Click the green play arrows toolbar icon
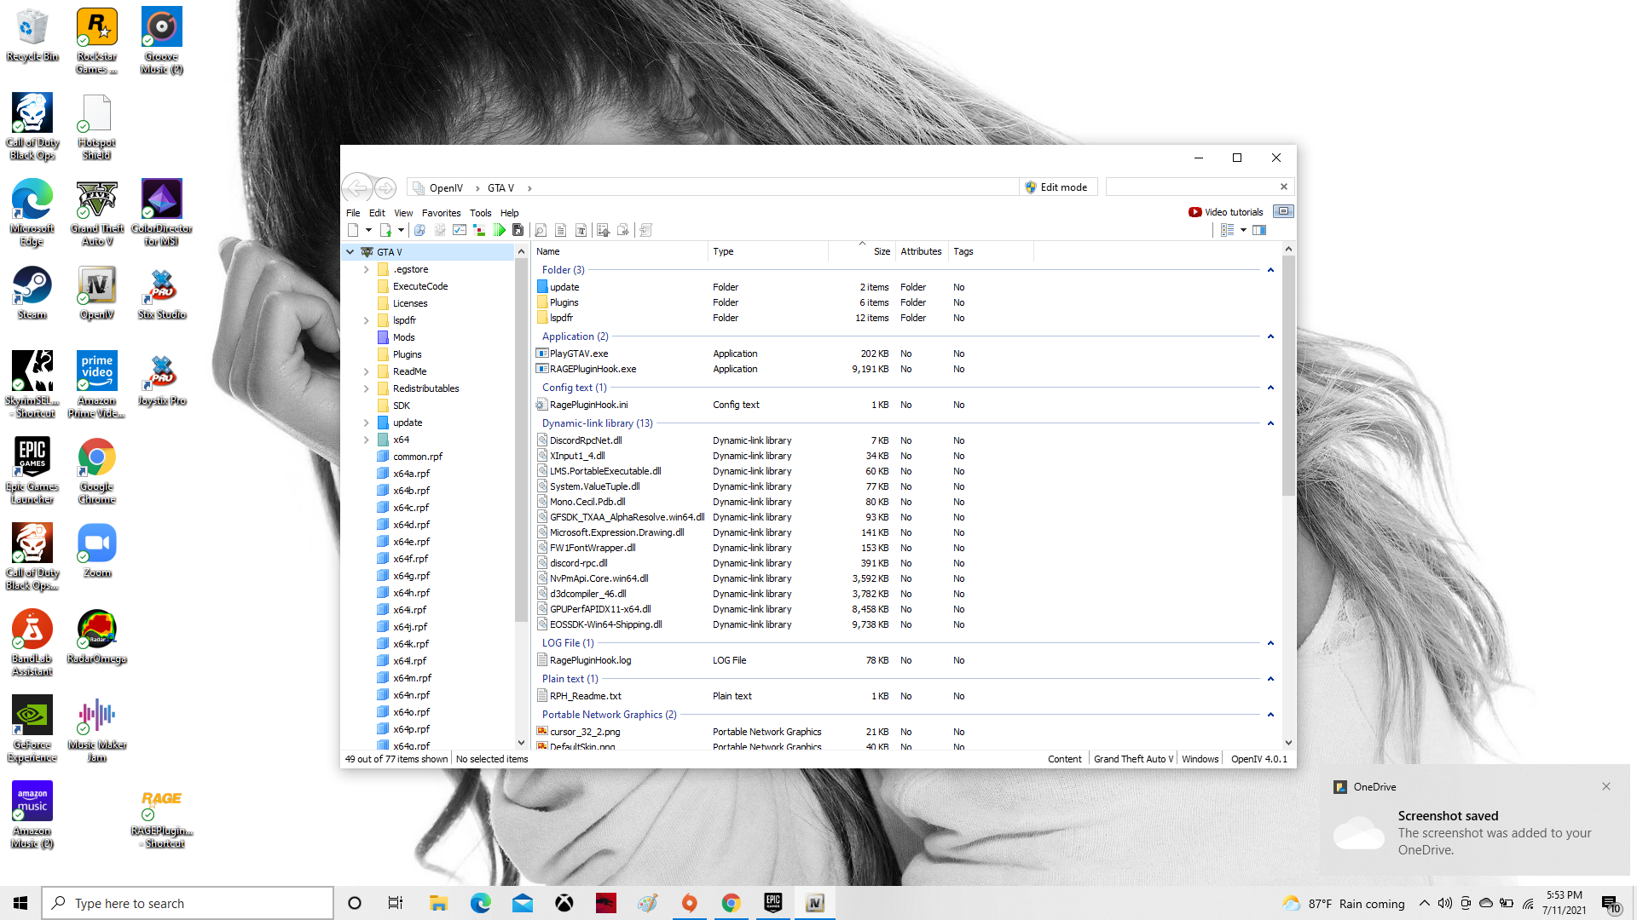This screenshot has width=1637, height=920. coord(500,230)
